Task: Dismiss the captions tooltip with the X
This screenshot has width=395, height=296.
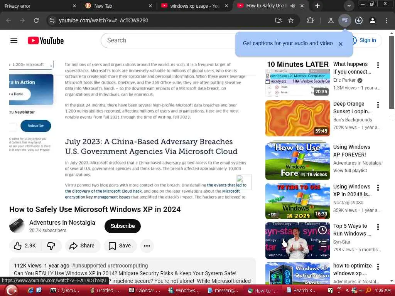Action: click(x=341, y=44)
